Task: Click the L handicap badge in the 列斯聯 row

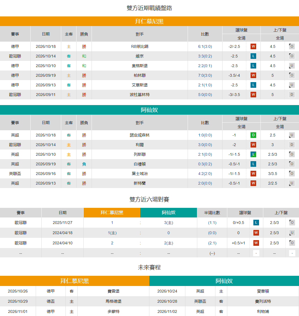Action: point(253,154)
